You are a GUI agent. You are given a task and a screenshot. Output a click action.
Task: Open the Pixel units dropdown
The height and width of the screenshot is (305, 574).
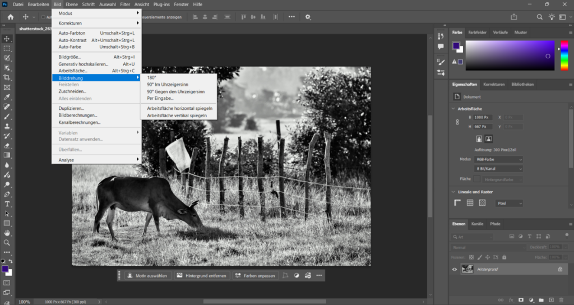(509, 203)
